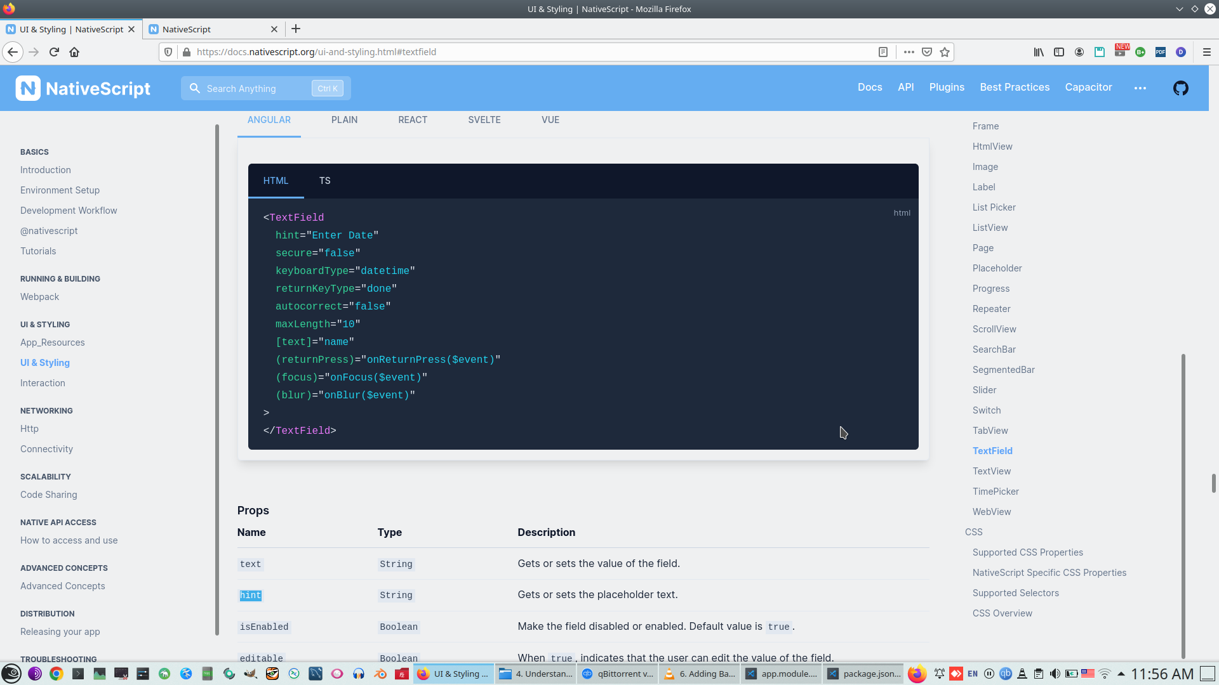
Task: Switch to the TS code tab
Action: (x=324, y=181)
